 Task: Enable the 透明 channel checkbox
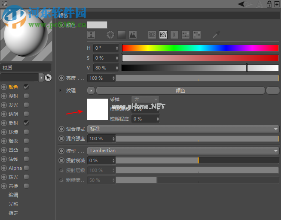tap(26, 114)
